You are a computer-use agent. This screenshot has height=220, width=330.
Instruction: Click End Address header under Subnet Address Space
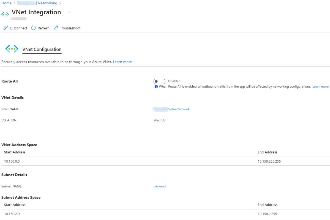point(268,205)
